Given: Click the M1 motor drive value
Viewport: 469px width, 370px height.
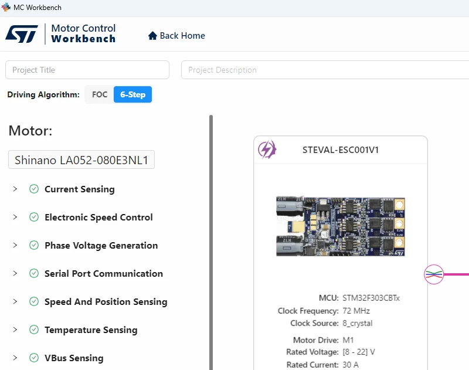Looking at the screenshot, I should pos(348,340).
